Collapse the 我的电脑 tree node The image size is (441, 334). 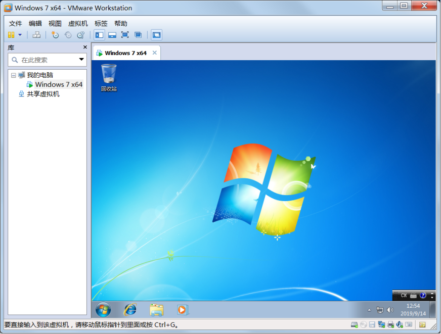click(14, 75)
